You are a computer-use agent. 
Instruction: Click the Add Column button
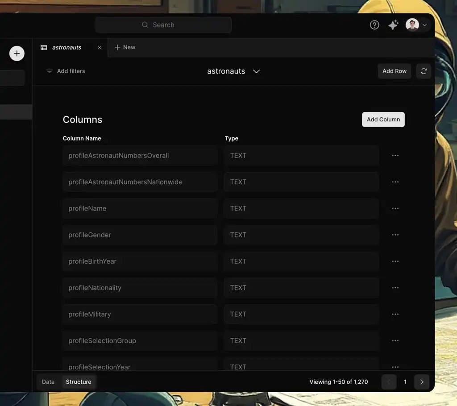click(383, 120)
